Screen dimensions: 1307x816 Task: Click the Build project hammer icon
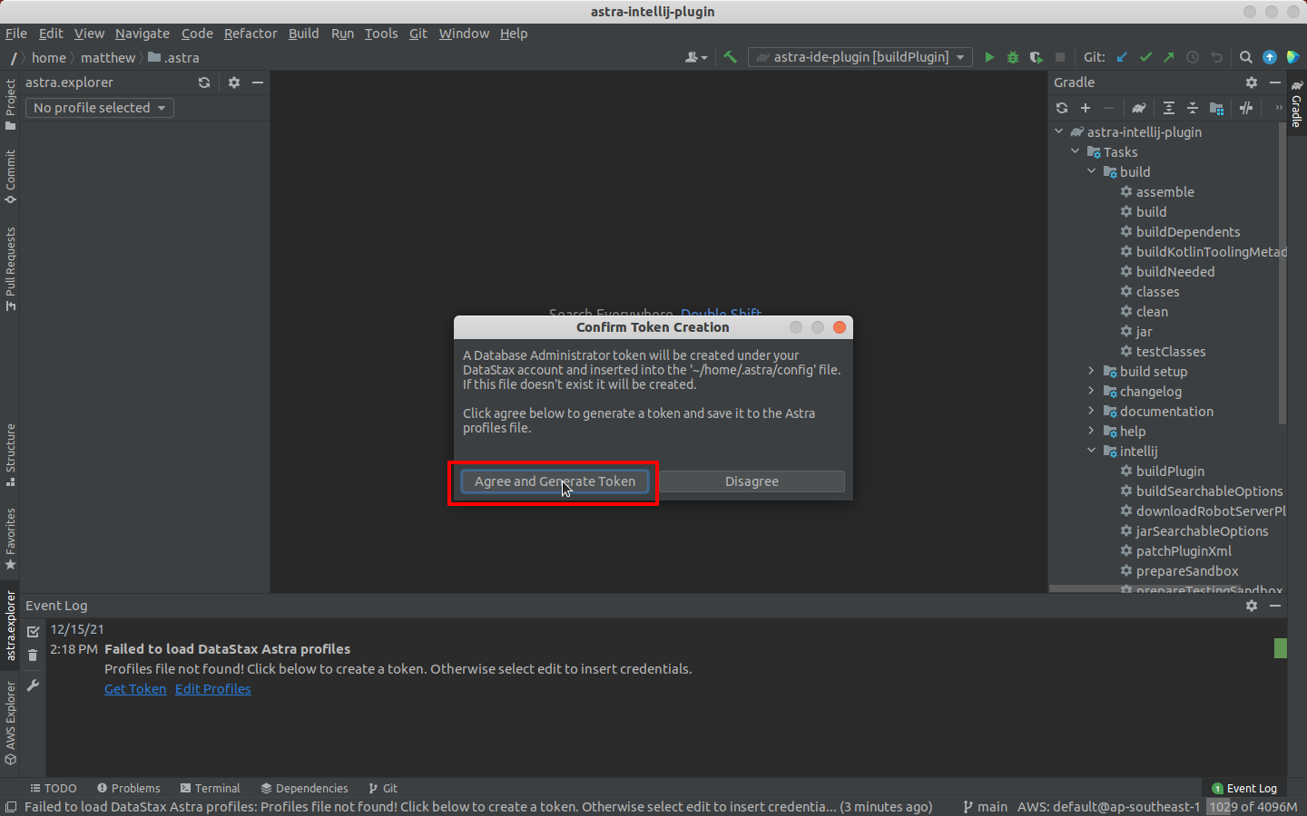click(730, 57)
